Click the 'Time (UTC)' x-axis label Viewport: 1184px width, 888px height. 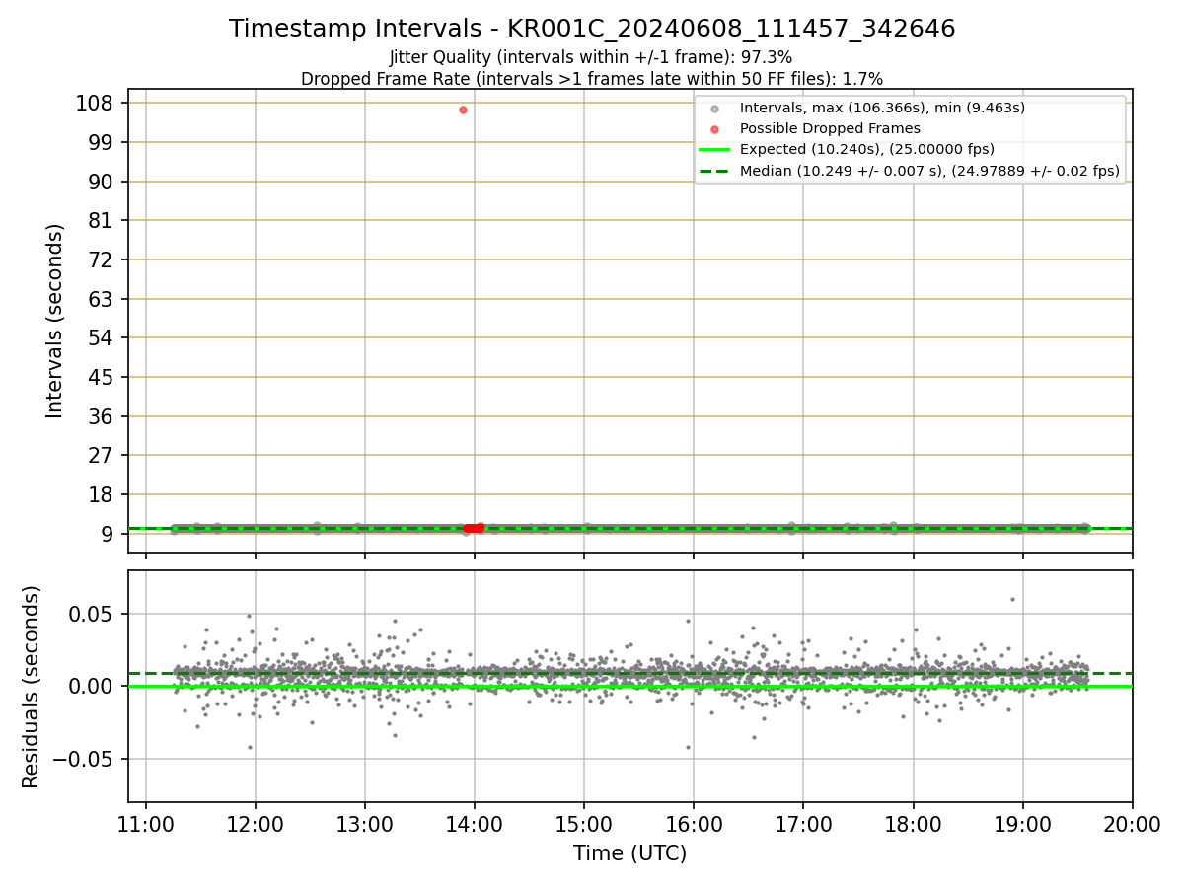(x=629, y=853)
